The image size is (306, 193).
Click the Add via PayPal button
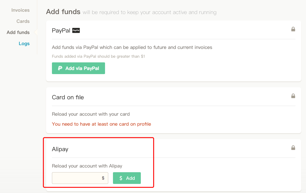click(x=78, y=68)
